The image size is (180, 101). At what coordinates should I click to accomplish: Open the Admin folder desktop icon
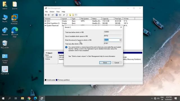[x=5, y=6]
